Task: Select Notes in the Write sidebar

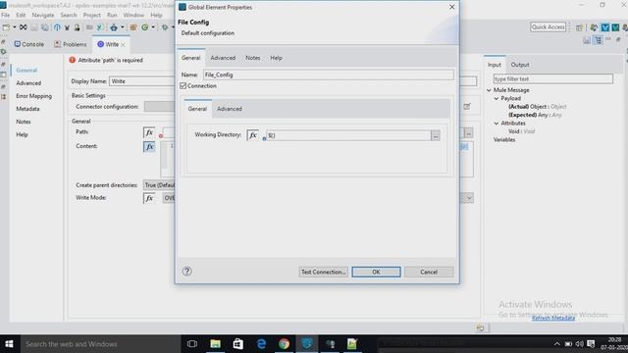Action: point(24,122)
